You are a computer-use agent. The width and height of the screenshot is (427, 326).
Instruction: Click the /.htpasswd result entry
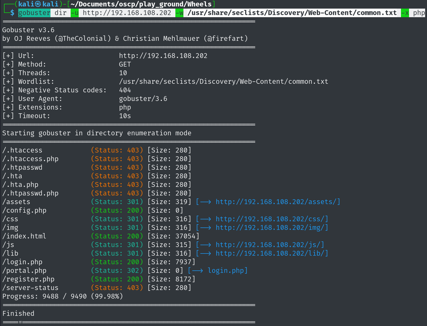(x=22, y=167)
